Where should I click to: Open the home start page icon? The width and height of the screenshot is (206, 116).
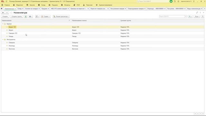pos(2,9)
